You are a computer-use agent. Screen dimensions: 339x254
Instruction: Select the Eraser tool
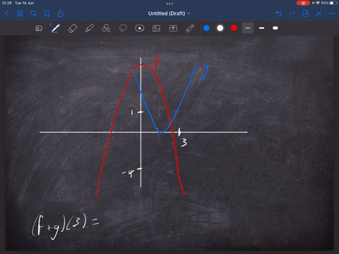pyautogui.click(x=73, y=28)
